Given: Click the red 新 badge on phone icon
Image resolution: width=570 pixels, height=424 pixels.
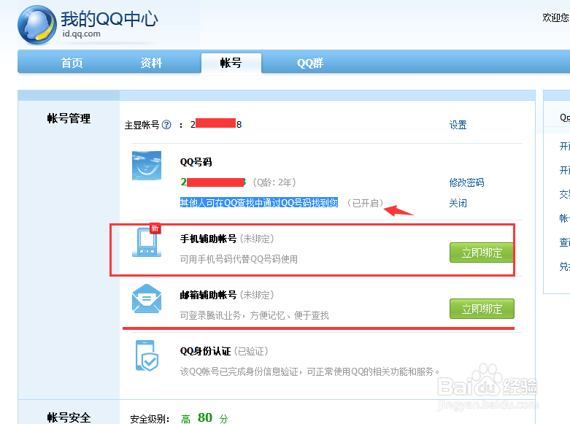Looking at the screenshot, I should [155, 228].
